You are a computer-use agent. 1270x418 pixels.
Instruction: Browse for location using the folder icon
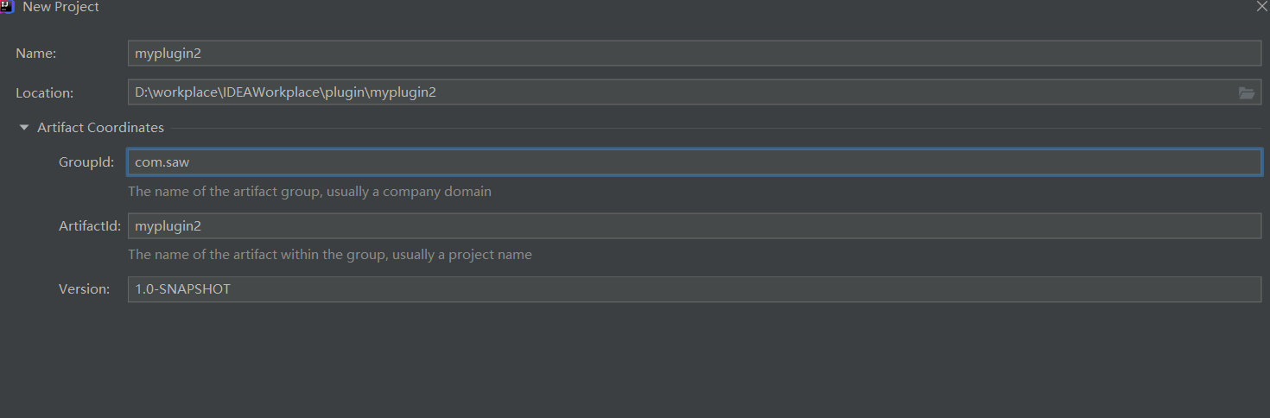[x=1247, y=92]
